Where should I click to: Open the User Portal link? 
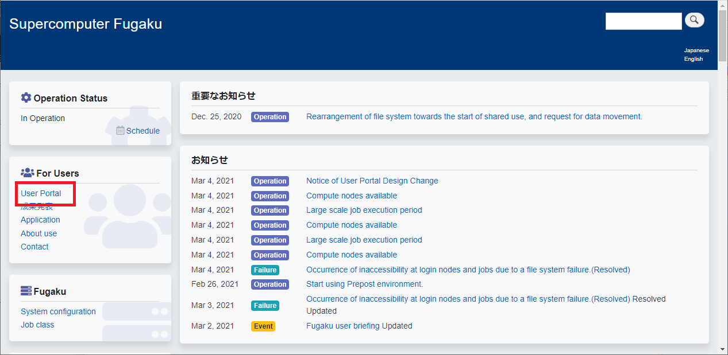(41, 193)
